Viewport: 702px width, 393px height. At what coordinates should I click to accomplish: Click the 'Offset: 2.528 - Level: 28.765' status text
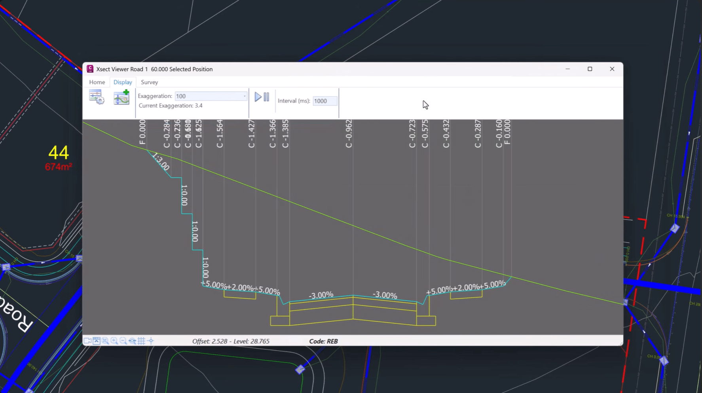(231, 341)
